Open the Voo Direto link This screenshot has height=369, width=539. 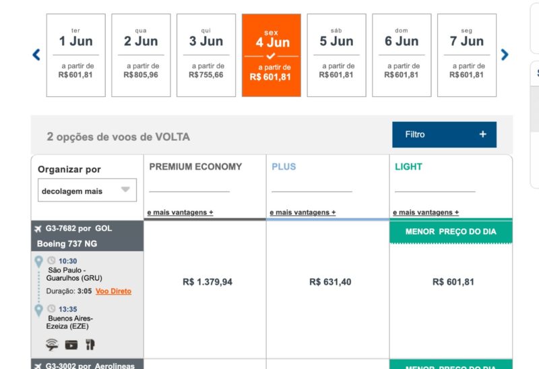113,292
